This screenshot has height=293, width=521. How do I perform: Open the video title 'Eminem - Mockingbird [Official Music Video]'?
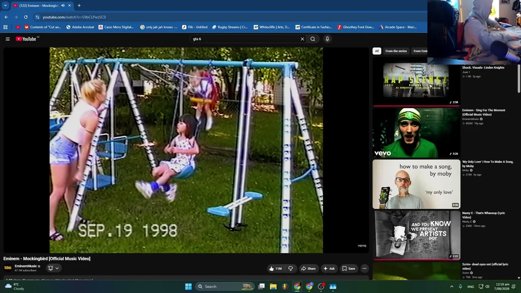pyautogui.click(x=47, y=259)
